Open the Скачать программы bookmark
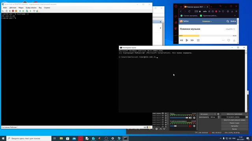252x141 pixels. point(189,16)
